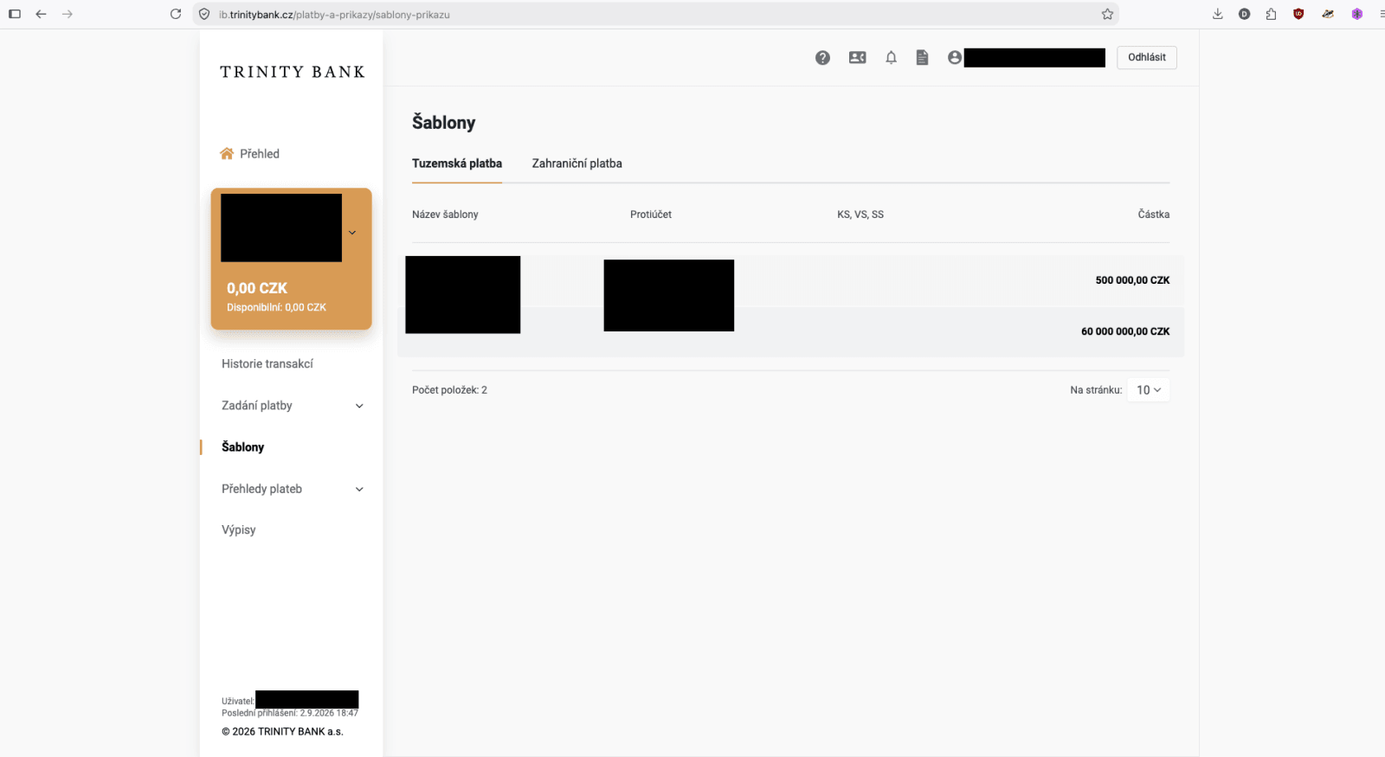Click the Částka column header

coord(1154,215)
